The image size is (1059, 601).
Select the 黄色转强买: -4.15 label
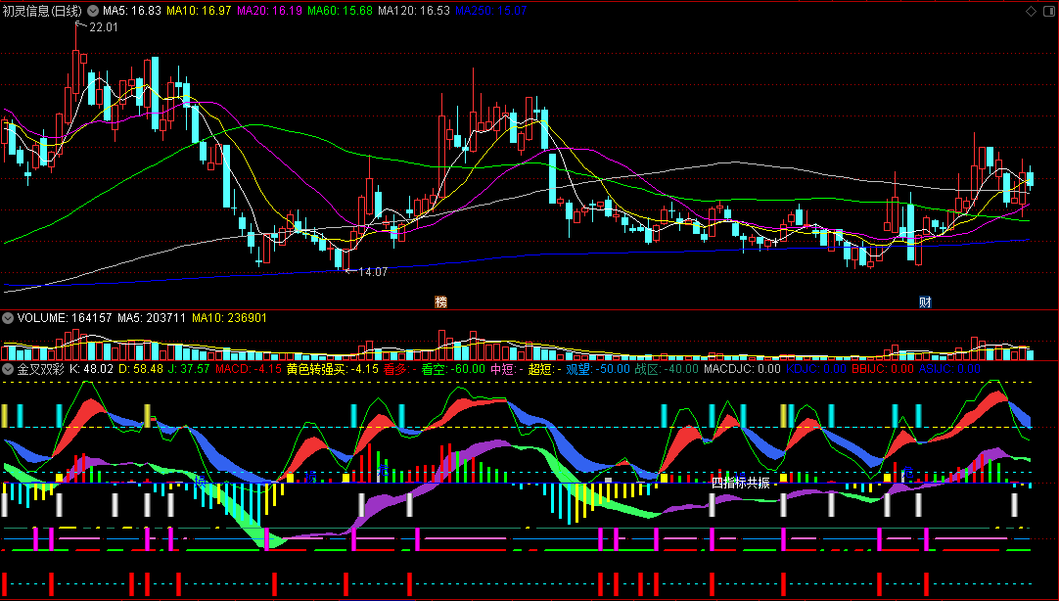point(333,369)
